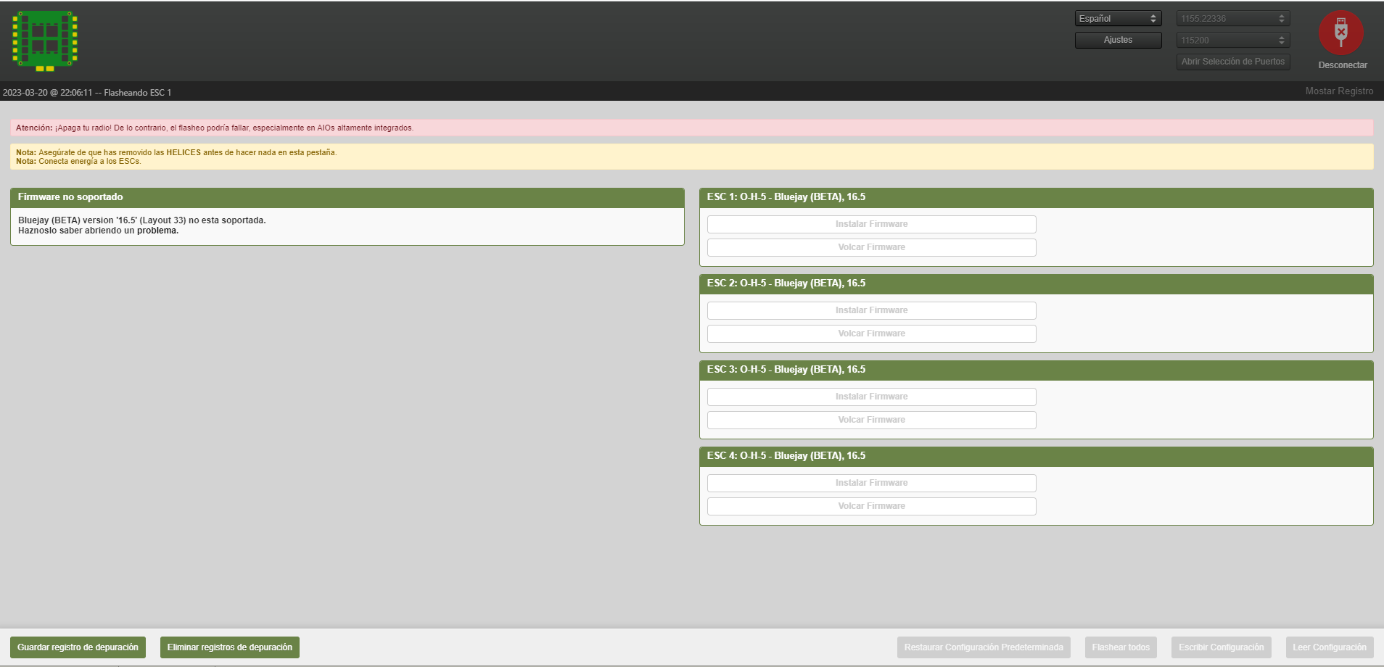This screenshot has height=667, width=1384.
Task: Click the Escribir Configuración button
Action: pos(1221,647)
